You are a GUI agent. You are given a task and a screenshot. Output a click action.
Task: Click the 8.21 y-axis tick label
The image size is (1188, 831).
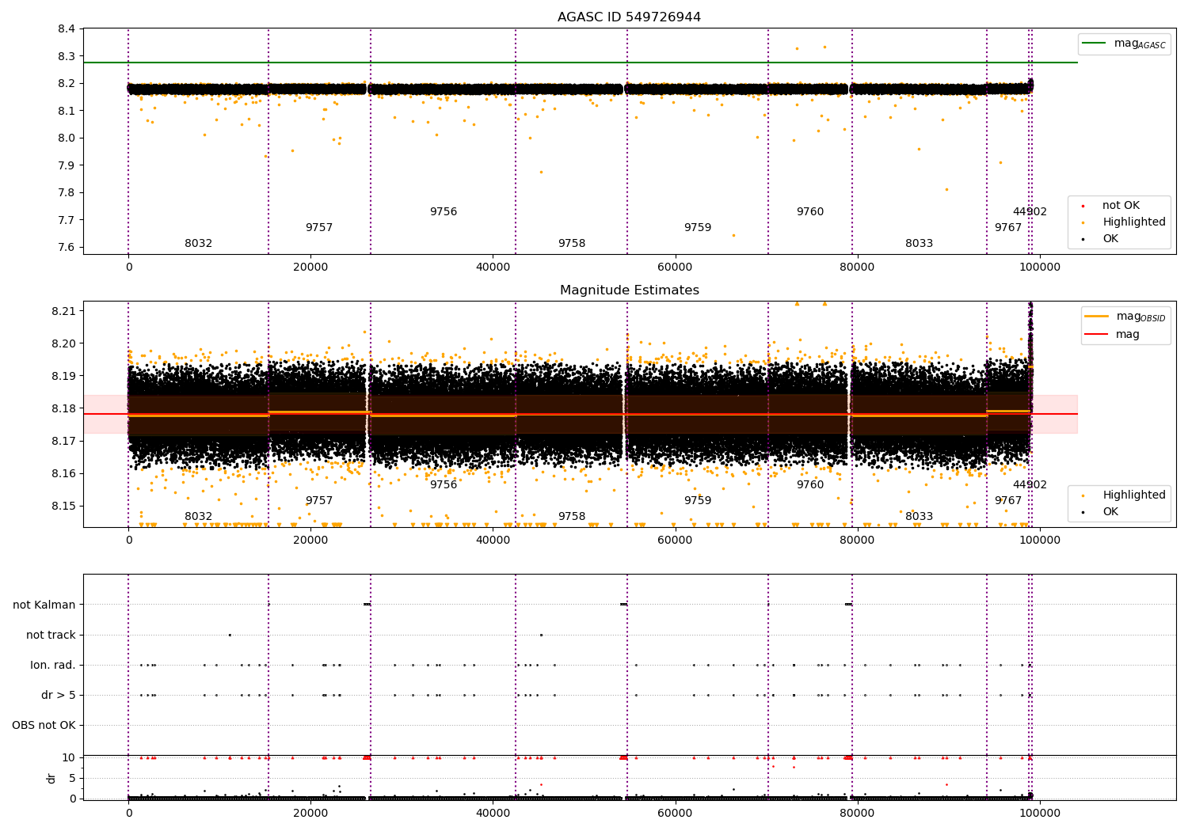(64, 311)
